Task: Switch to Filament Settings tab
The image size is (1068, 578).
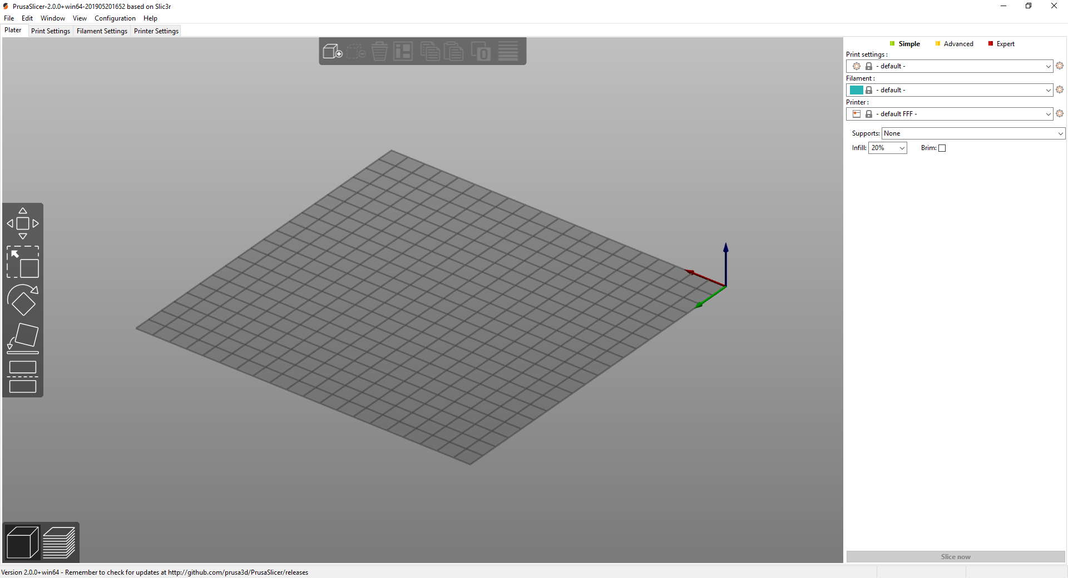Action: pos(102,31)
